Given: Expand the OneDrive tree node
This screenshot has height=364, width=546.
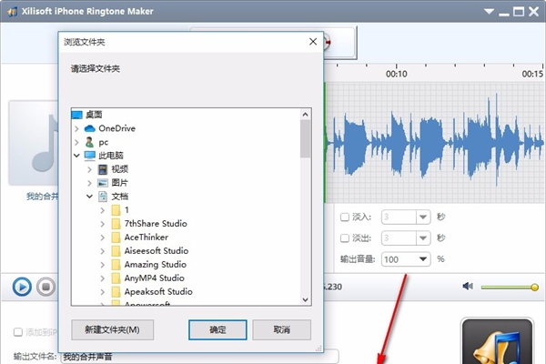Looking at the screenshot, I should 76,129.
